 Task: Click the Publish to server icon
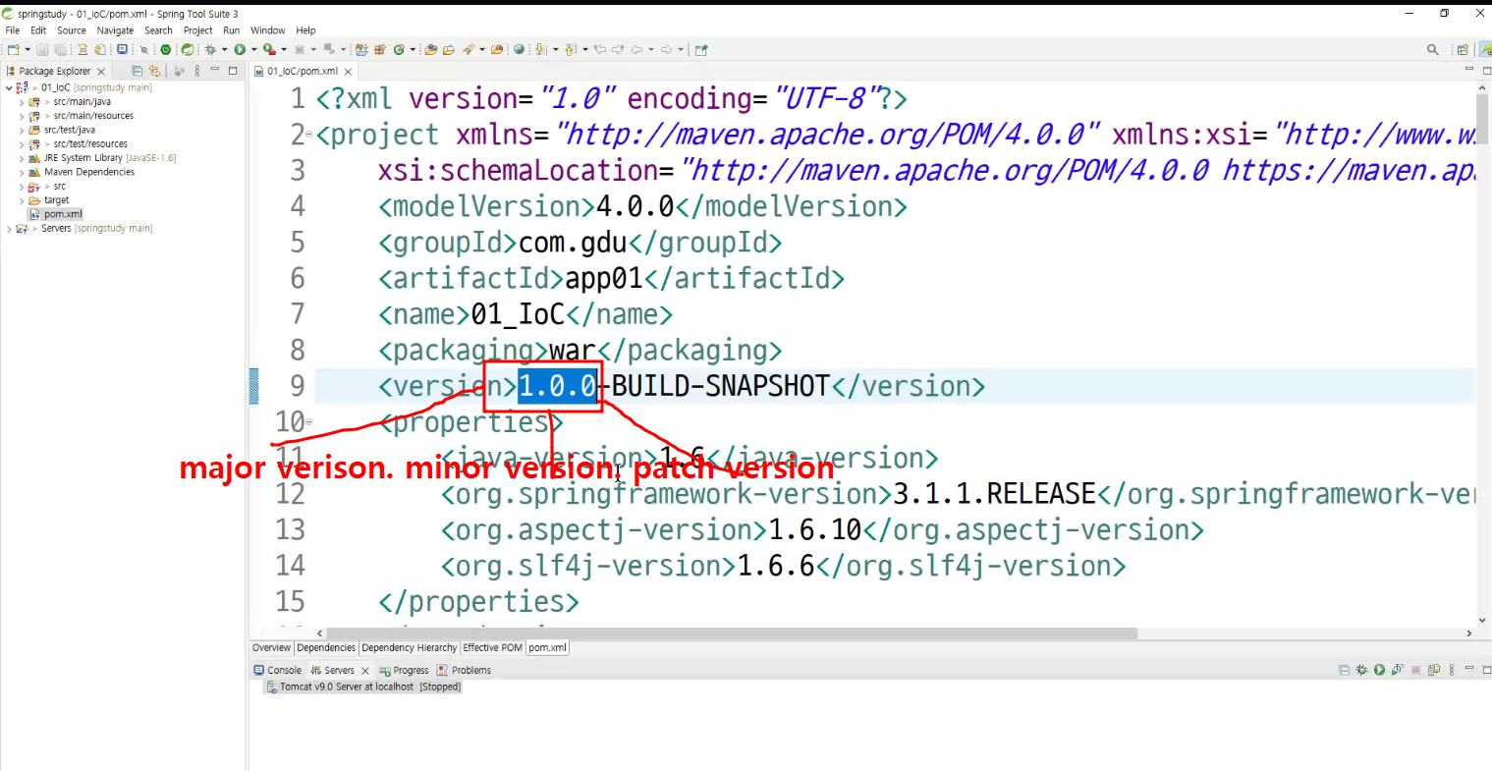[1434, 670]
